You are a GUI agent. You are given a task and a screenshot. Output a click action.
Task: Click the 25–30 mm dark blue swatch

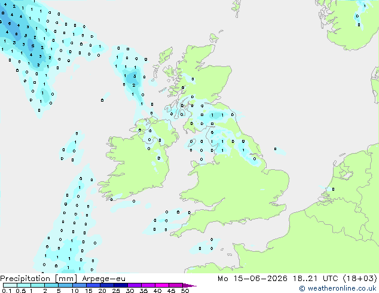[121, 285]
